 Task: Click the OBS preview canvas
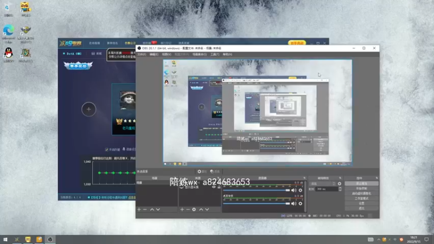257,112
